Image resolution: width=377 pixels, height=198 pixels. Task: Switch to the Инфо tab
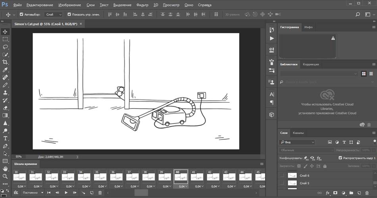[x=308, y=27]
